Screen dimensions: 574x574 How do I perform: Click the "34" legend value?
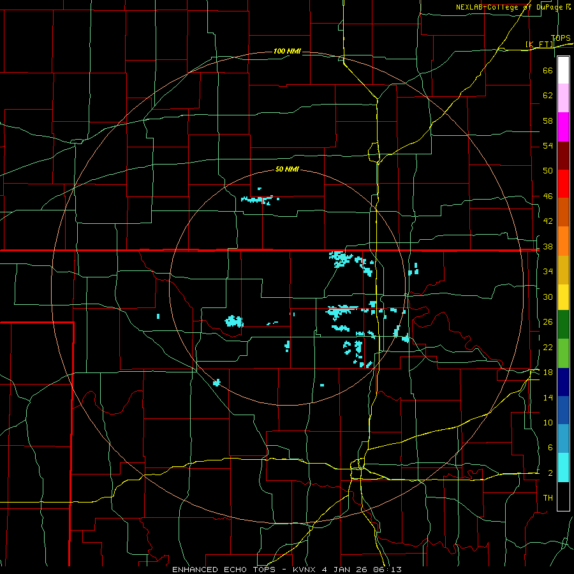point(548,272)
